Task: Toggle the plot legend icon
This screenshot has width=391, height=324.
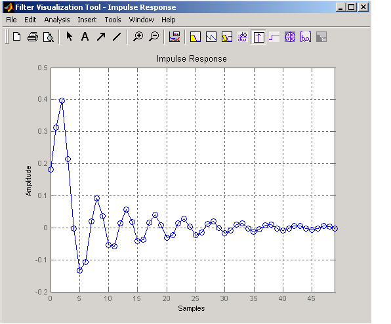Action: tap(175, 37)
